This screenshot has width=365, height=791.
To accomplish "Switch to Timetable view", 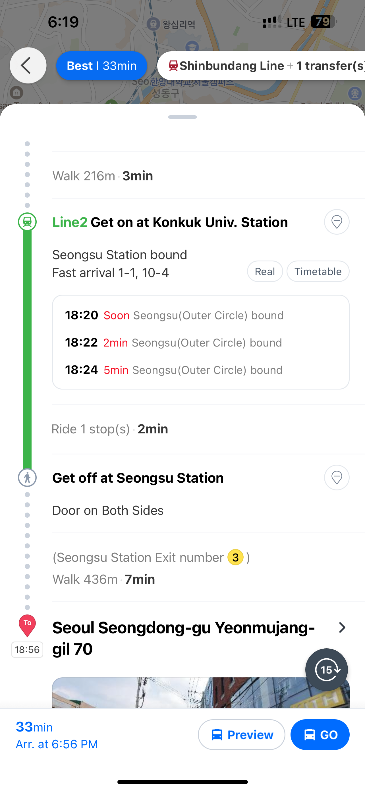I will (318, 271).
